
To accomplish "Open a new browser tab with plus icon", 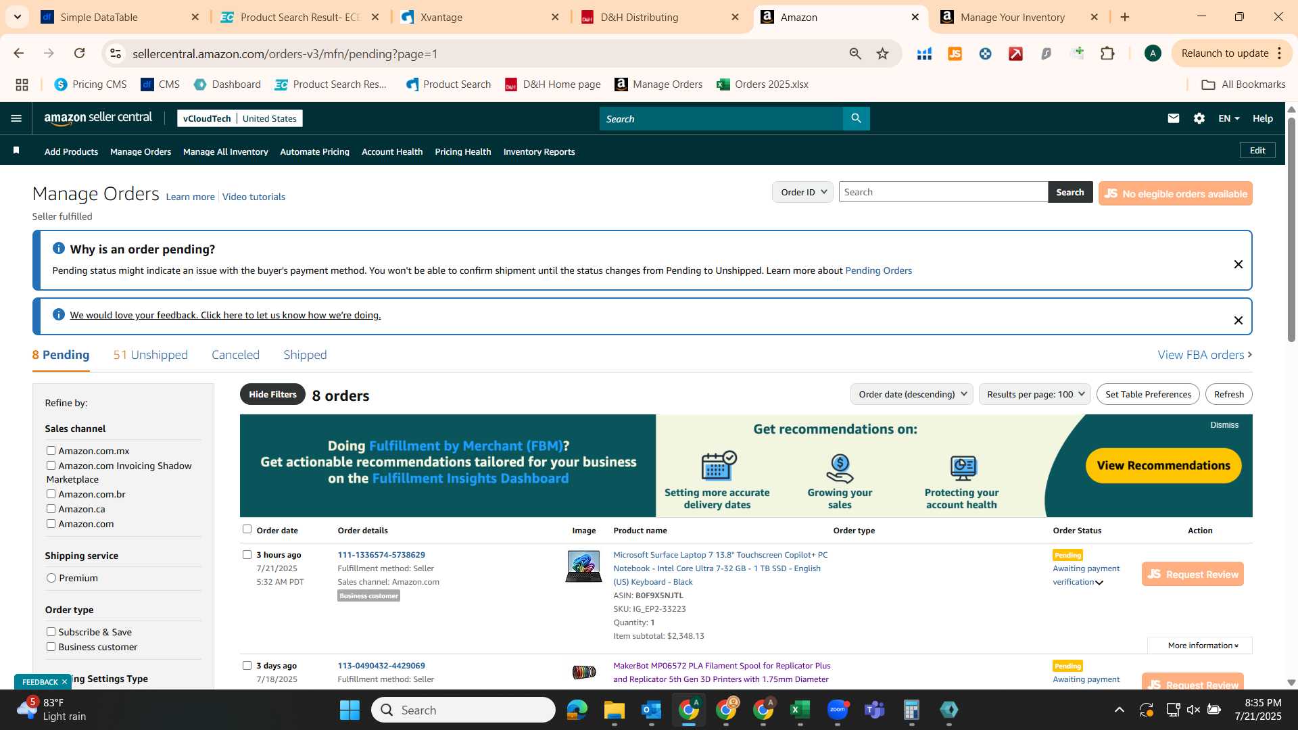I will (1125, 17).
